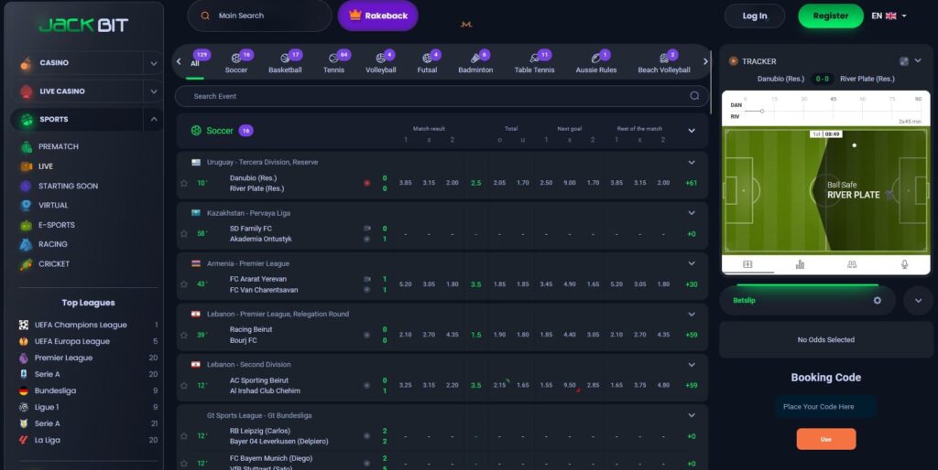Show previous sports with left arrow
Image resolution: width=938 pixels, height=470 pixels.
(179, 61)
